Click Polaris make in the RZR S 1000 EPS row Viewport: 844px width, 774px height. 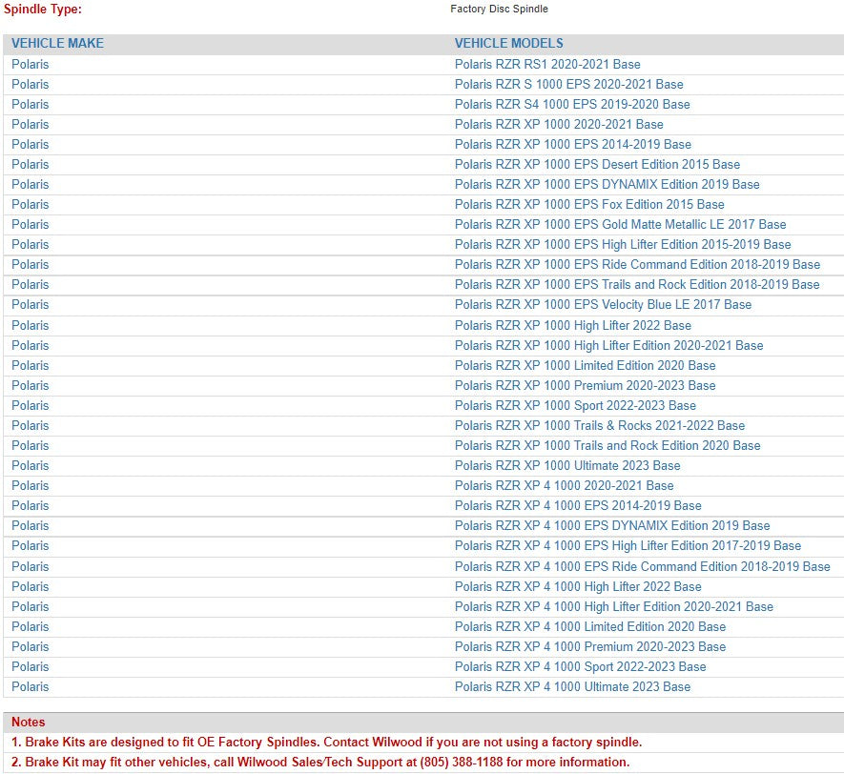tap(31, 85)
